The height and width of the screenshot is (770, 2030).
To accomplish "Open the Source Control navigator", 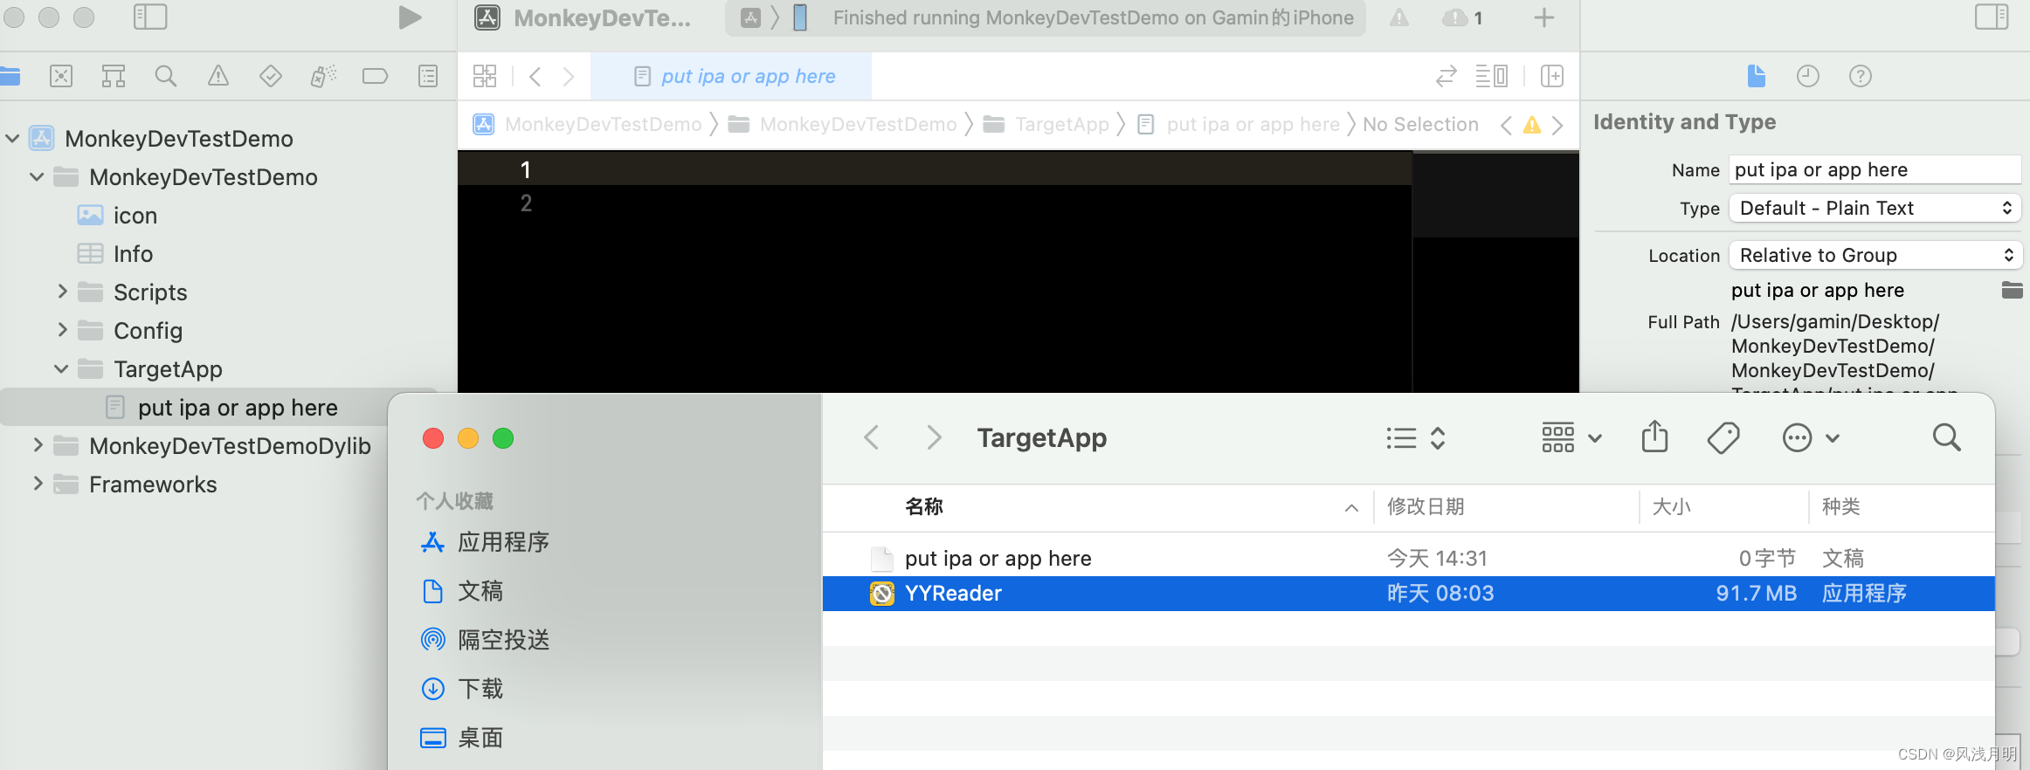I will [61, 76].
